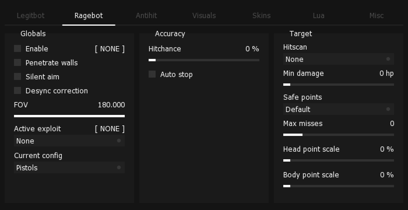Open the Antihit tab

(146, 15)
